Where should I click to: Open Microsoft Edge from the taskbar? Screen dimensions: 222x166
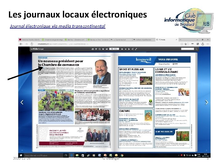click(x=72, y=155)
